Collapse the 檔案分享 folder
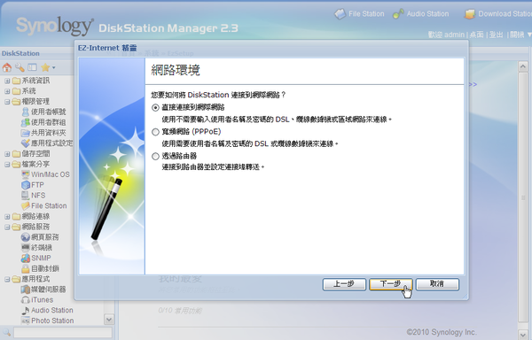Image resolution: width=532 pixels, height=340 pixels. [7, 165]
